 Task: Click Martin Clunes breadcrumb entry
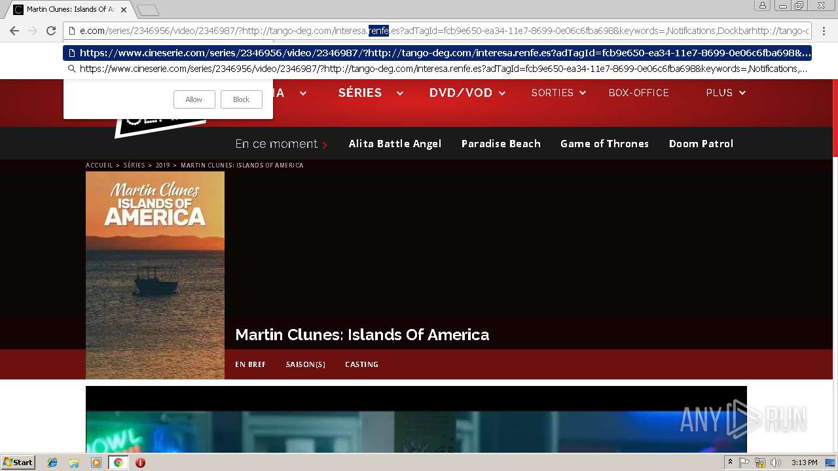click(x=242, y=166)
